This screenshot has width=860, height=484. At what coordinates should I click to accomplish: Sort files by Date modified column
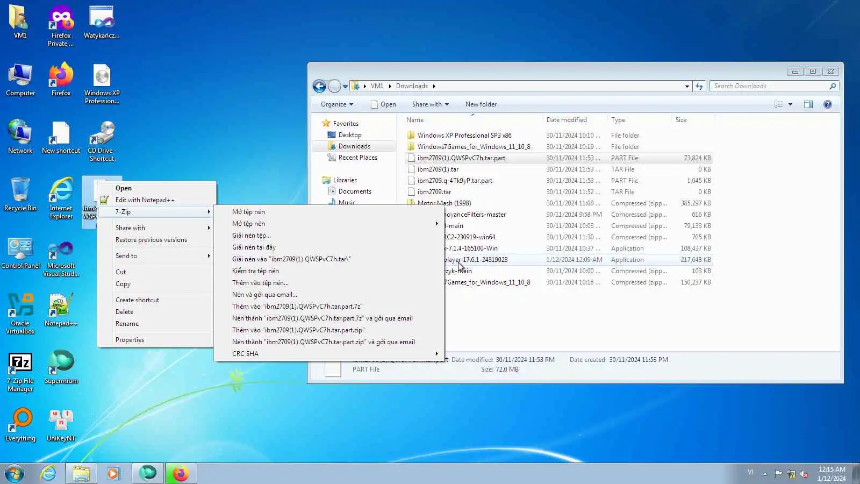coord(574,120)
